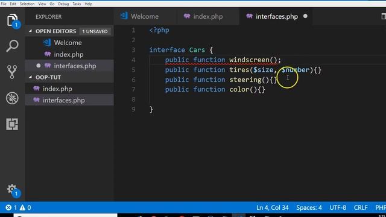Open index.php in OOP-TUT folder
Screen dimensions: 386x217
point(69,89)
